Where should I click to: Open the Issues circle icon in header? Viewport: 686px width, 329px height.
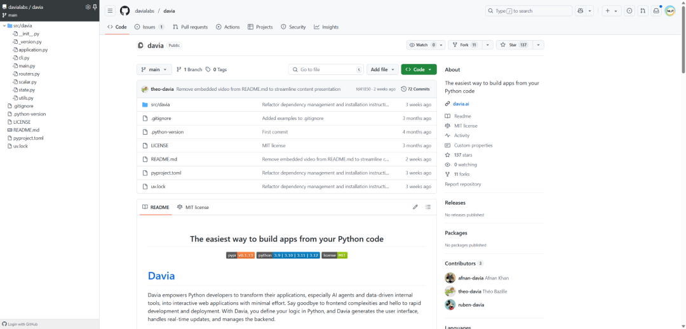[x=629, y=11]
